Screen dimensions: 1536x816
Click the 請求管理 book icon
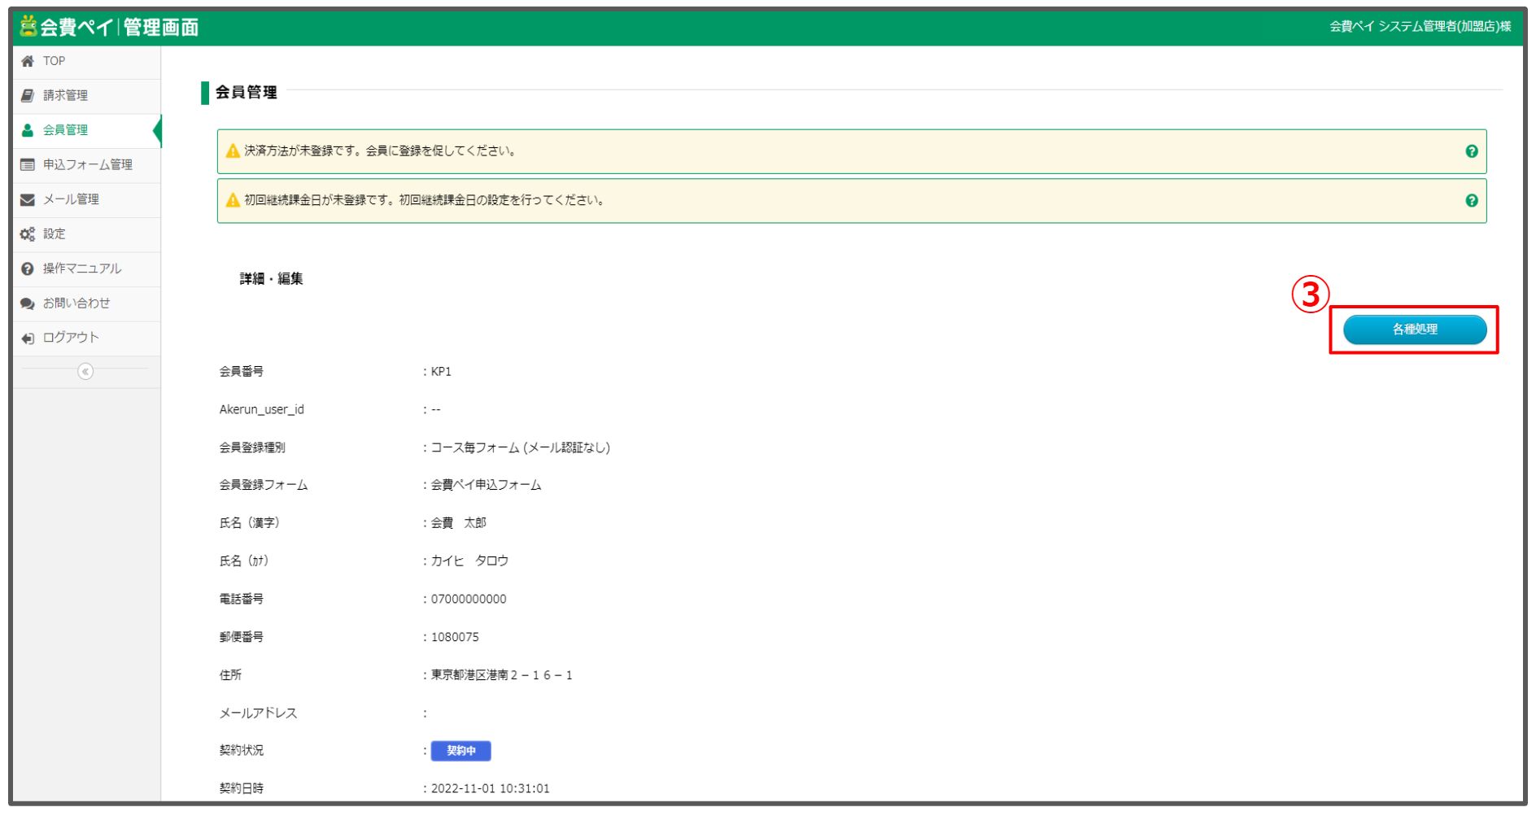pos(28,96)
